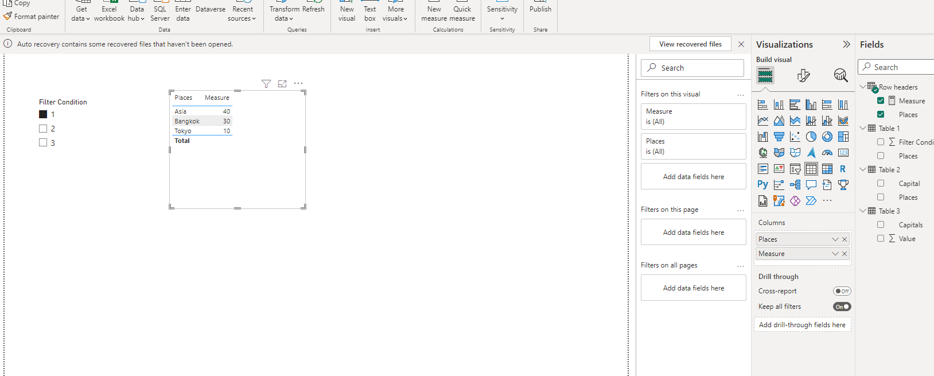The image size is (934, 376).
Task: Collapse Table 2 in Fields
Action: [863, 169]
